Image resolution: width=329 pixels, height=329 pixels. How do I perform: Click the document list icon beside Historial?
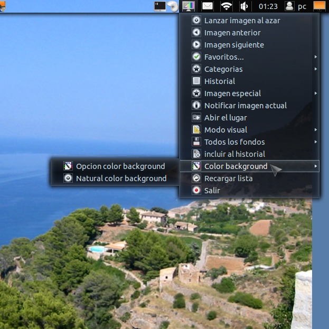pyautogui.click(x=196, y=81)
